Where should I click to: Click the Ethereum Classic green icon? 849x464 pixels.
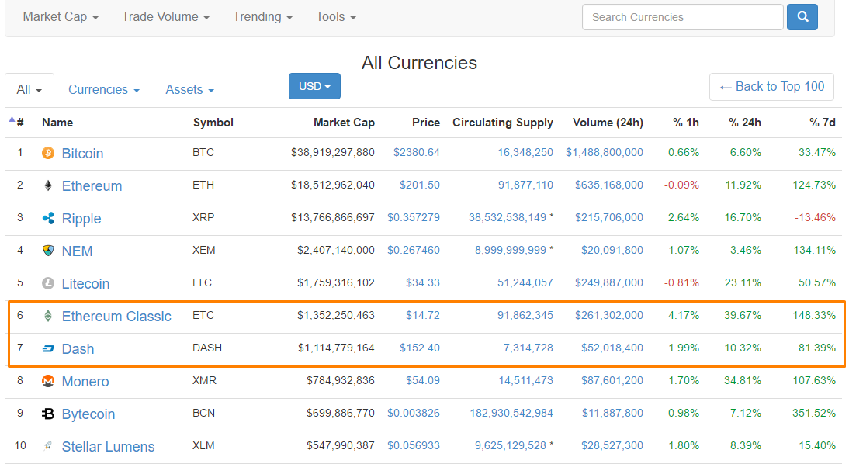(x=48, y=316)
